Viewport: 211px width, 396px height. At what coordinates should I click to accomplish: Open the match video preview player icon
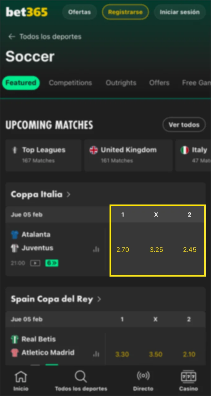(35, 263)
